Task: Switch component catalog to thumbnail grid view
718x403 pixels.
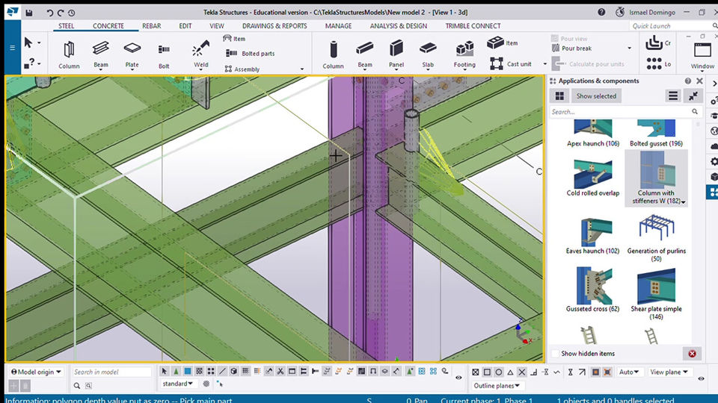Action: click(x=559, y=96)
